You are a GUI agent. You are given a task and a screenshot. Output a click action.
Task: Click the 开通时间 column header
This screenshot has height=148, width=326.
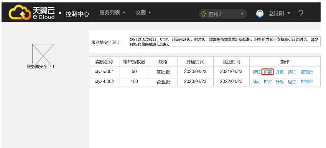click(x=195, y=62)
